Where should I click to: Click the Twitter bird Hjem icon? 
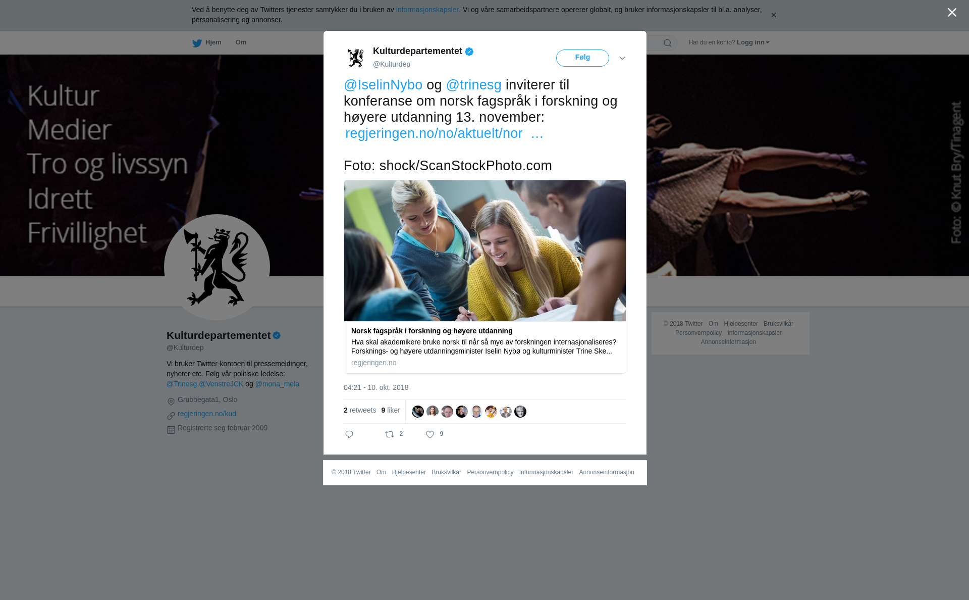coord(197,43)
